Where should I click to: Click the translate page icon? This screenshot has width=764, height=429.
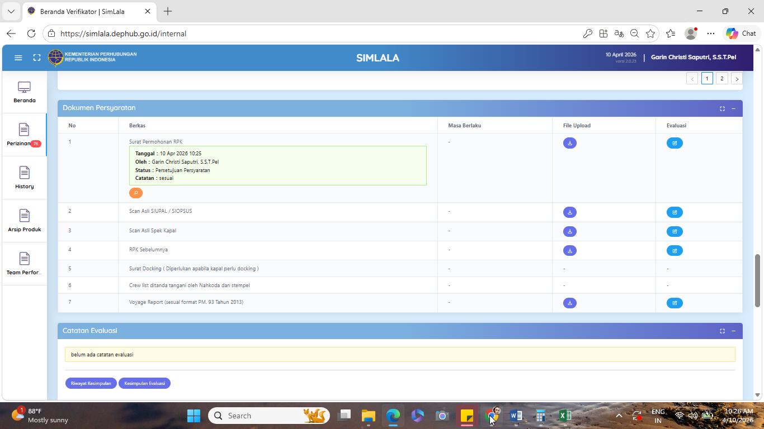click(x=619, y=34)
